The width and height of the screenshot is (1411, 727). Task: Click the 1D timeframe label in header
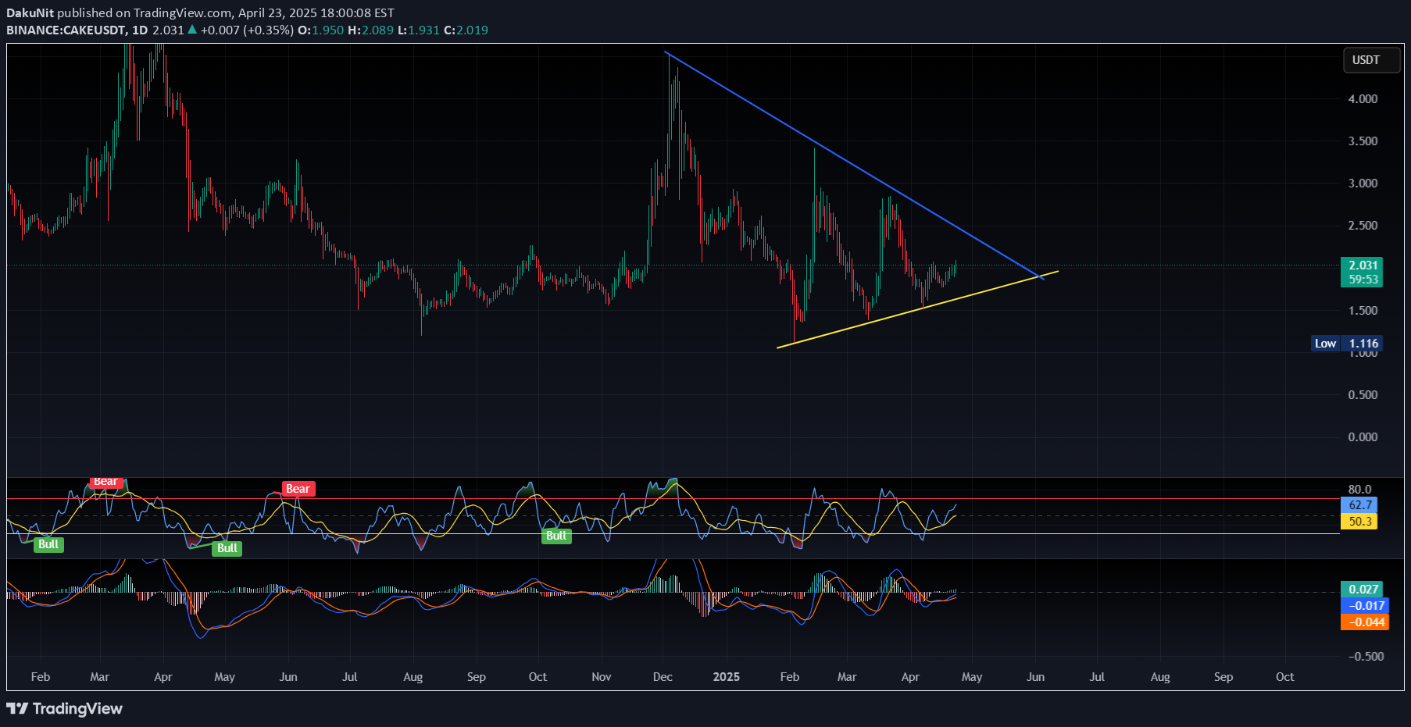(140, 30)
